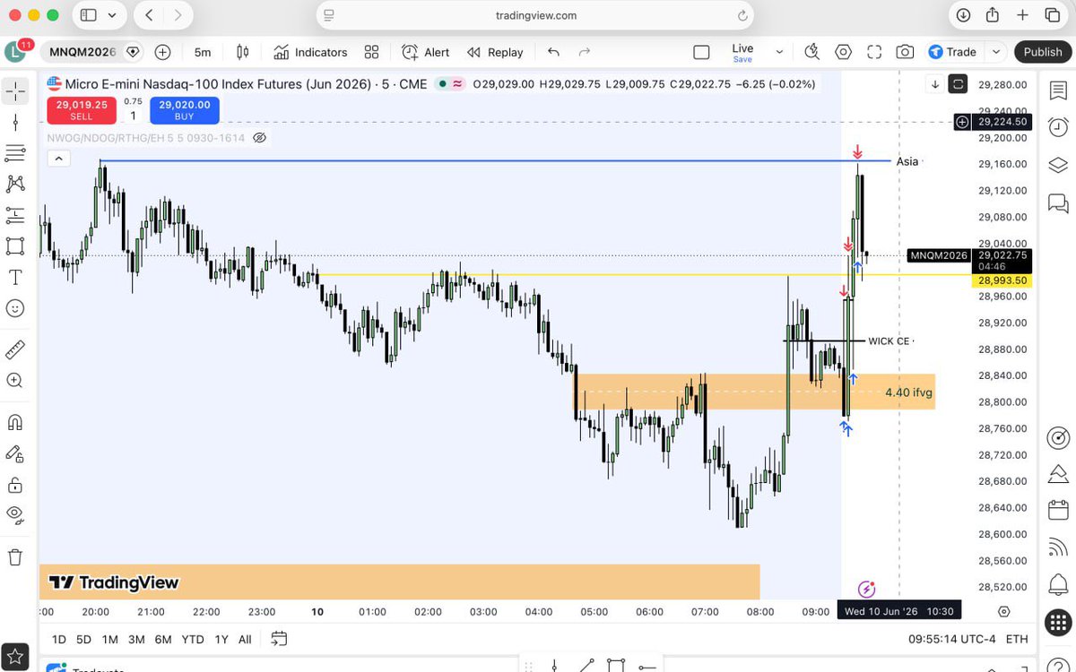Open the notifications bell in right sidebar

(x=1058, y=585)
